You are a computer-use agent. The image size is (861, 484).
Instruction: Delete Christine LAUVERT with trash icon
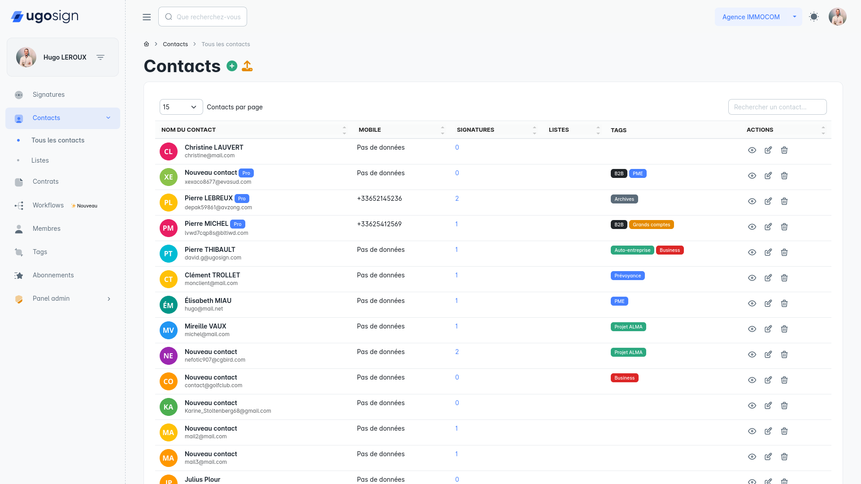[x=784, y=150]
